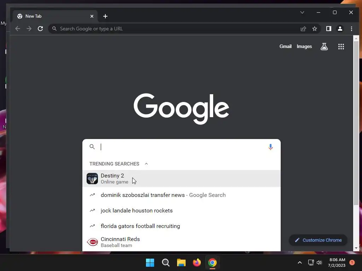Go back with the browser back arrow
The image size is (362, 271).
(x=18, y=29)
